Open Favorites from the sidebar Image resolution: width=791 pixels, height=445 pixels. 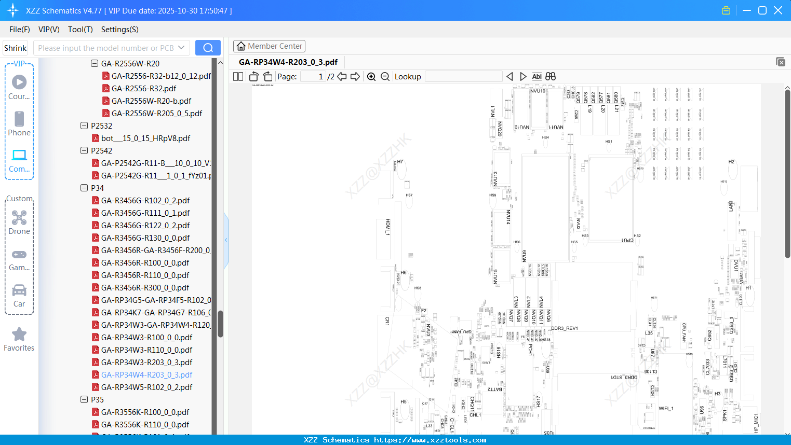[x=19, y=339]
